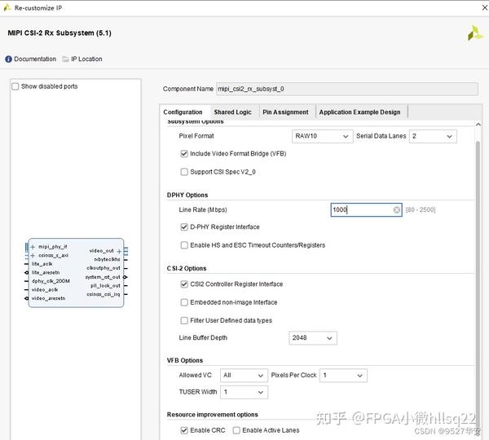
Task: Uncheck Include Video Format Bridge (VFB)
Action: [x=184, y=154]
